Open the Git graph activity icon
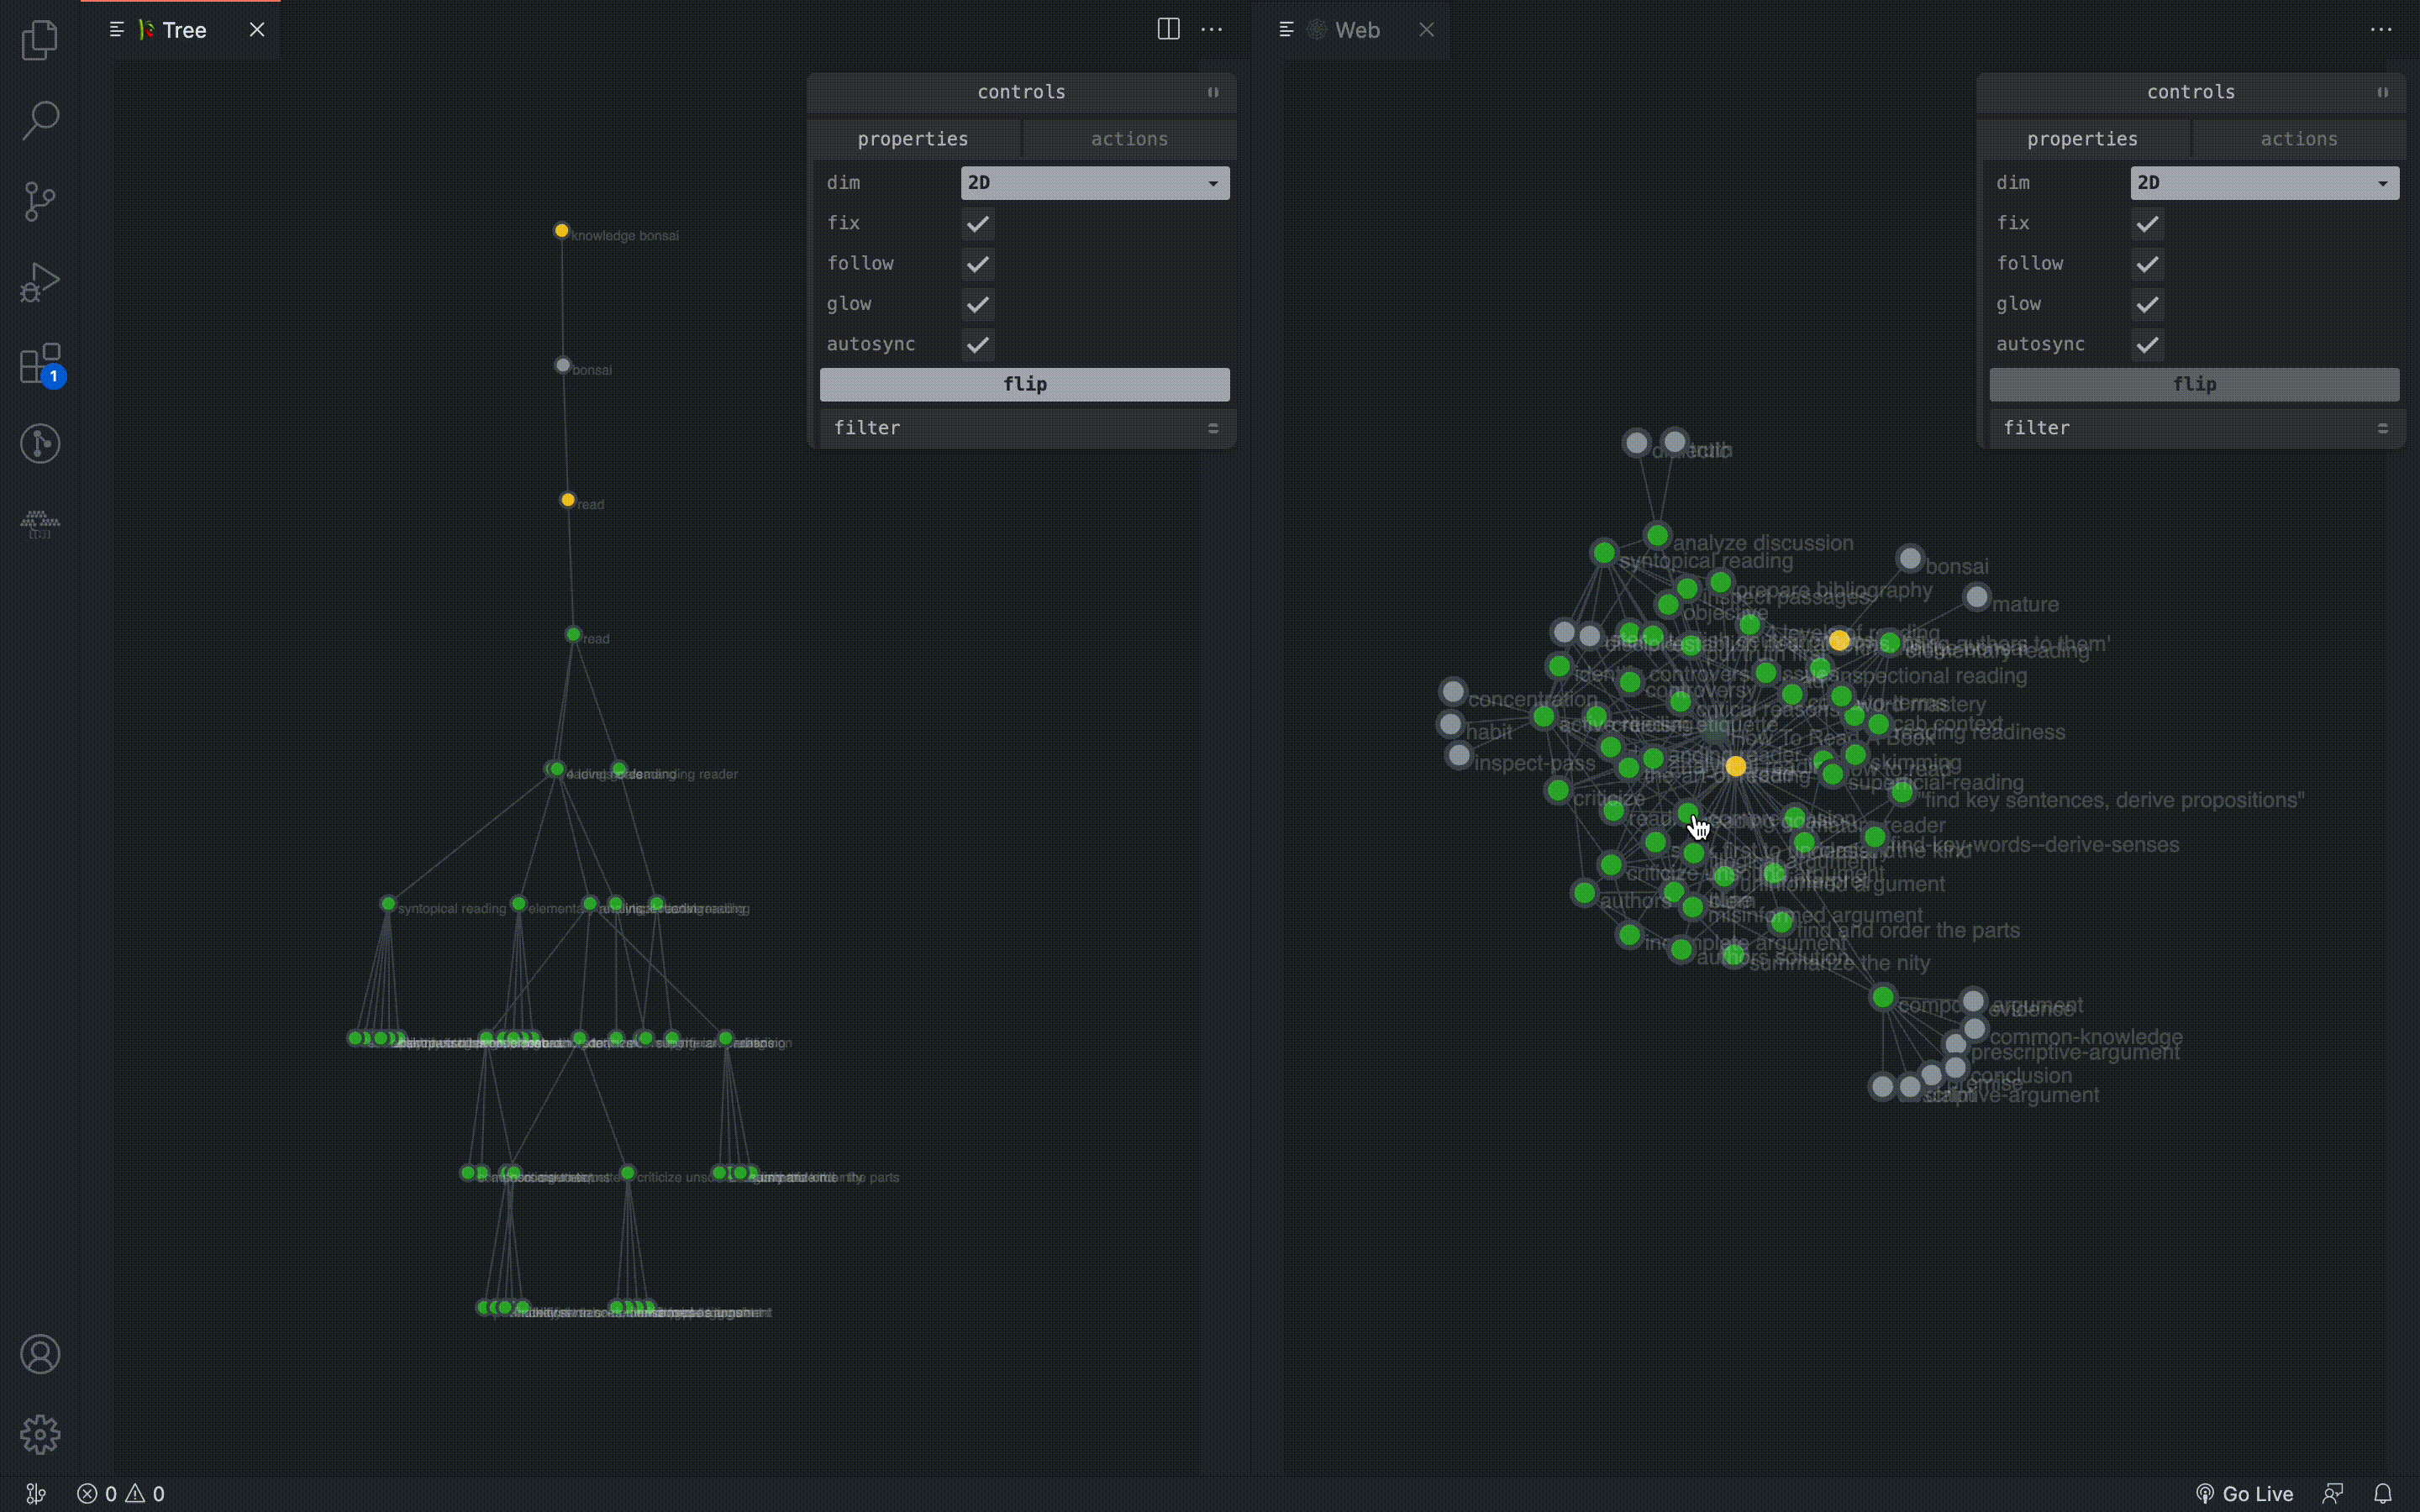2420x1512 pixels. pos(40,443)
